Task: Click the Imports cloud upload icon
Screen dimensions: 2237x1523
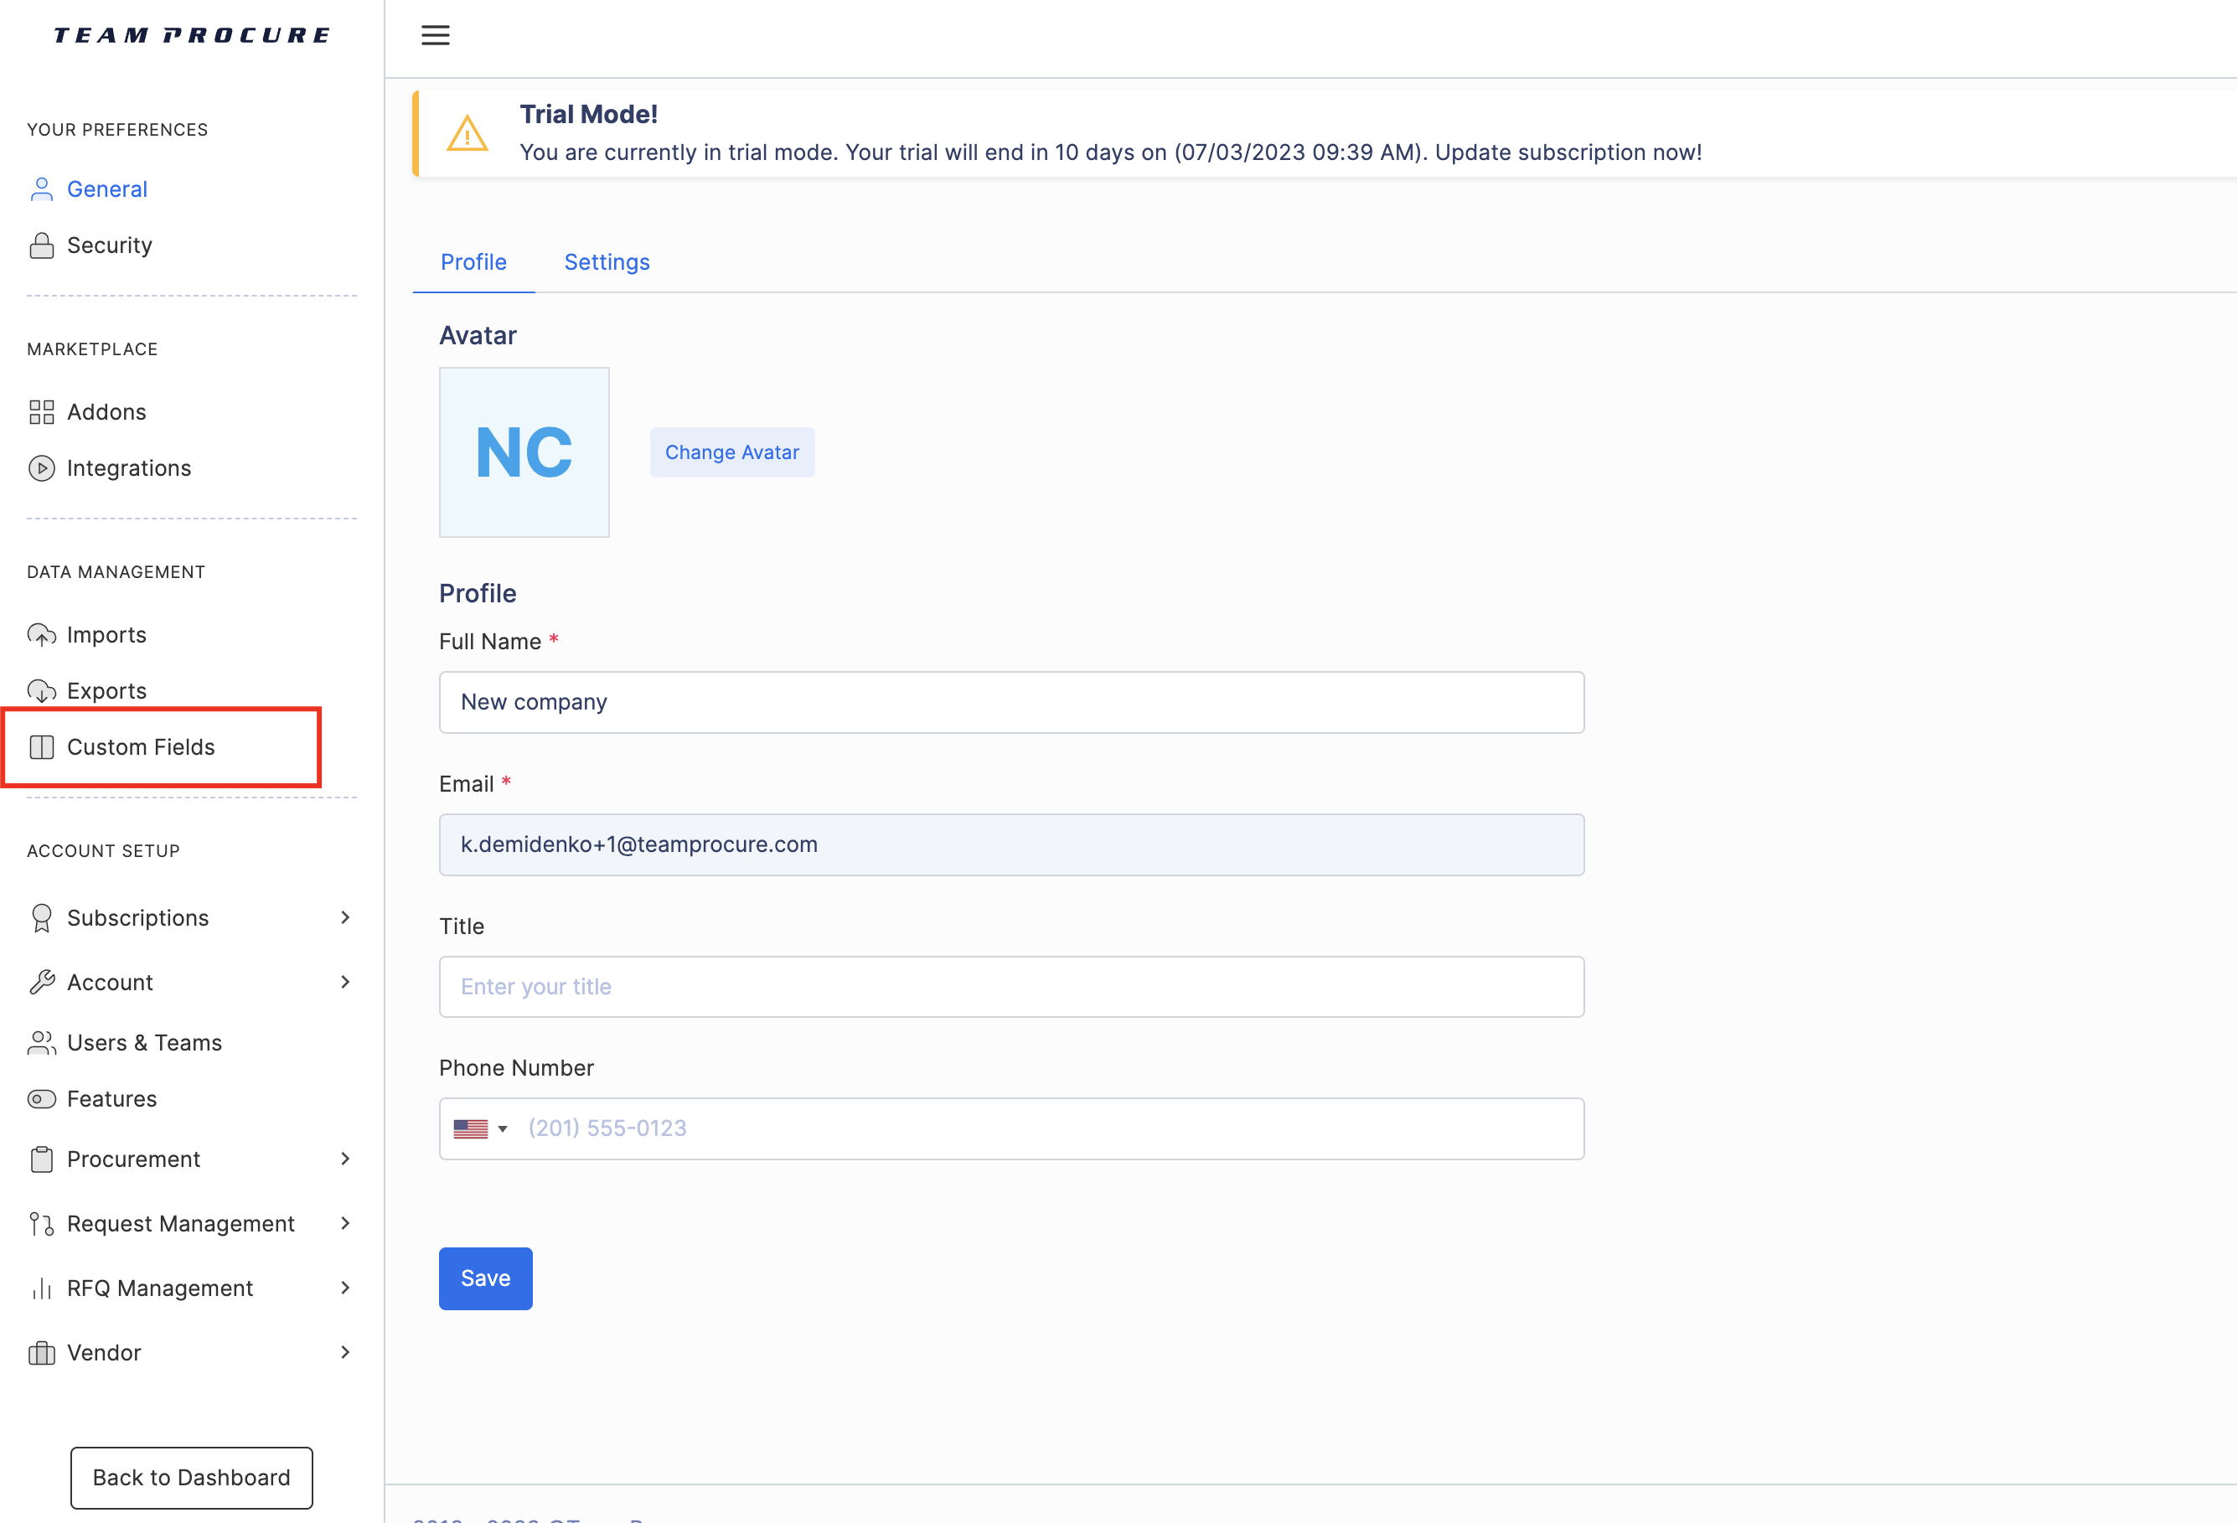Action: [x=41, y=635]
